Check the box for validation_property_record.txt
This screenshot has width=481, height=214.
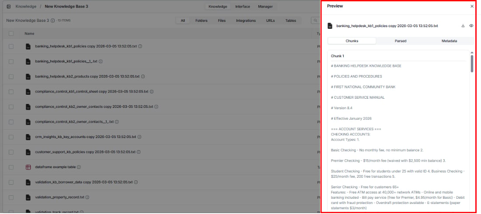[11, 197]
